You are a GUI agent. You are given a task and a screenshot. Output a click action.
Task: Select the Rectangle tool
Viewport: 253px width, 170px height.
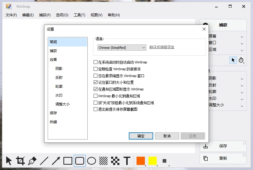click(x=68, y=161)
